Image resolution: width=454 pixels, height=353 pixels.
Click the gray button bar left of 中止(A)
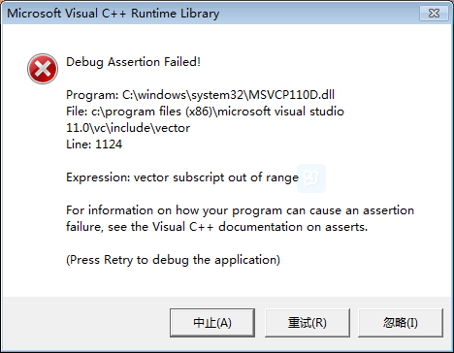pos(85,323)
